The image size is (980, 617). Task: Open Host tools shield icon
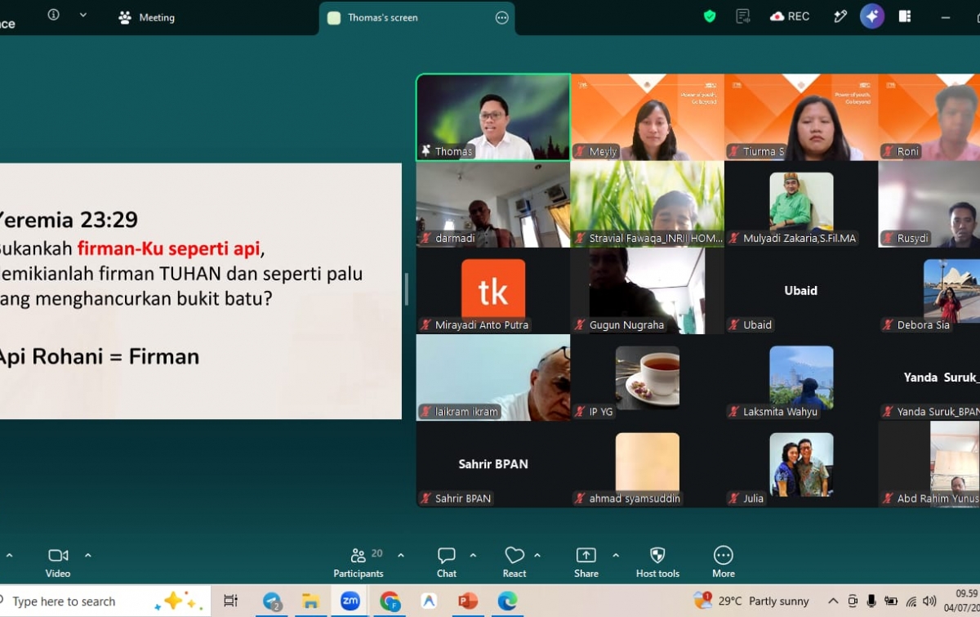[x=657, y=556]
